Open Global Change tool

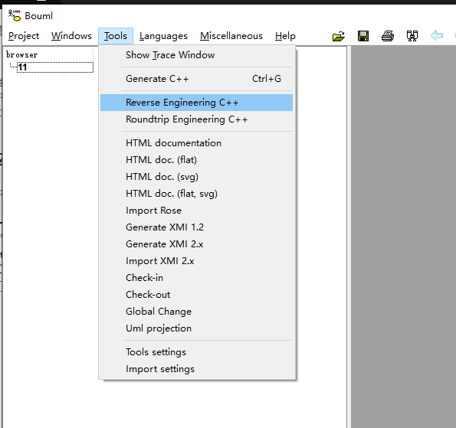[197, 312]
